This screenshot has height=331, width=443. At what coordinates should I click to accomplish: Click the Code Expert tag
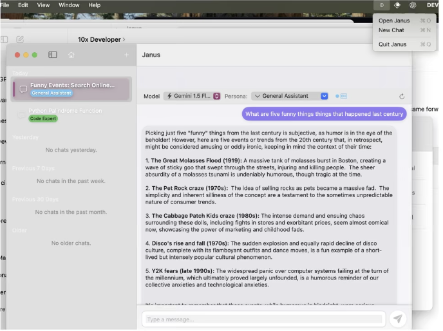tap(43, 118)
